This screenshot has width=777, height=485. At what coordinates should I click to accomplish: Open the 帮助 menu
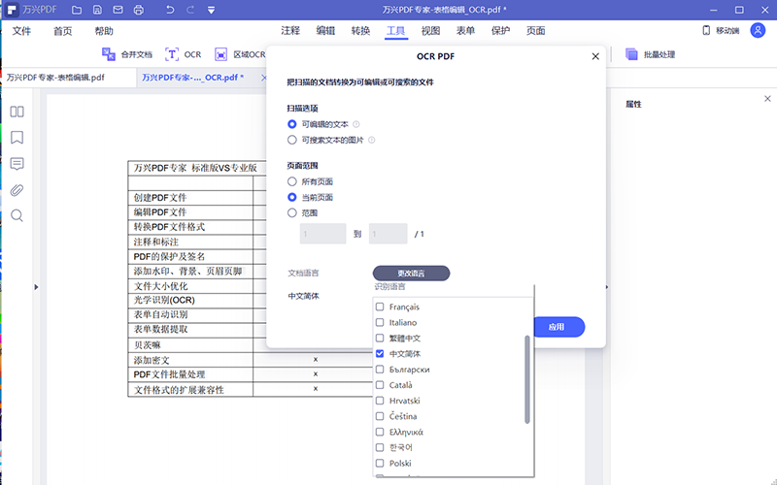[104, 31]
